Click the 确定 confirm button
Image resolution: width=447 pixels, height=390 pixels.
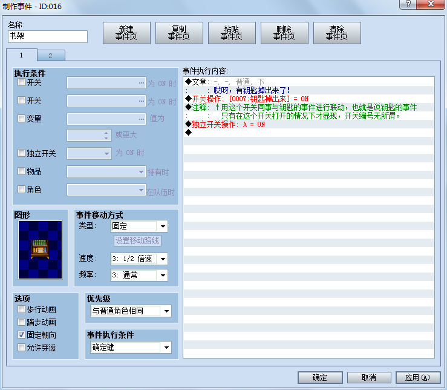(320, 378)
